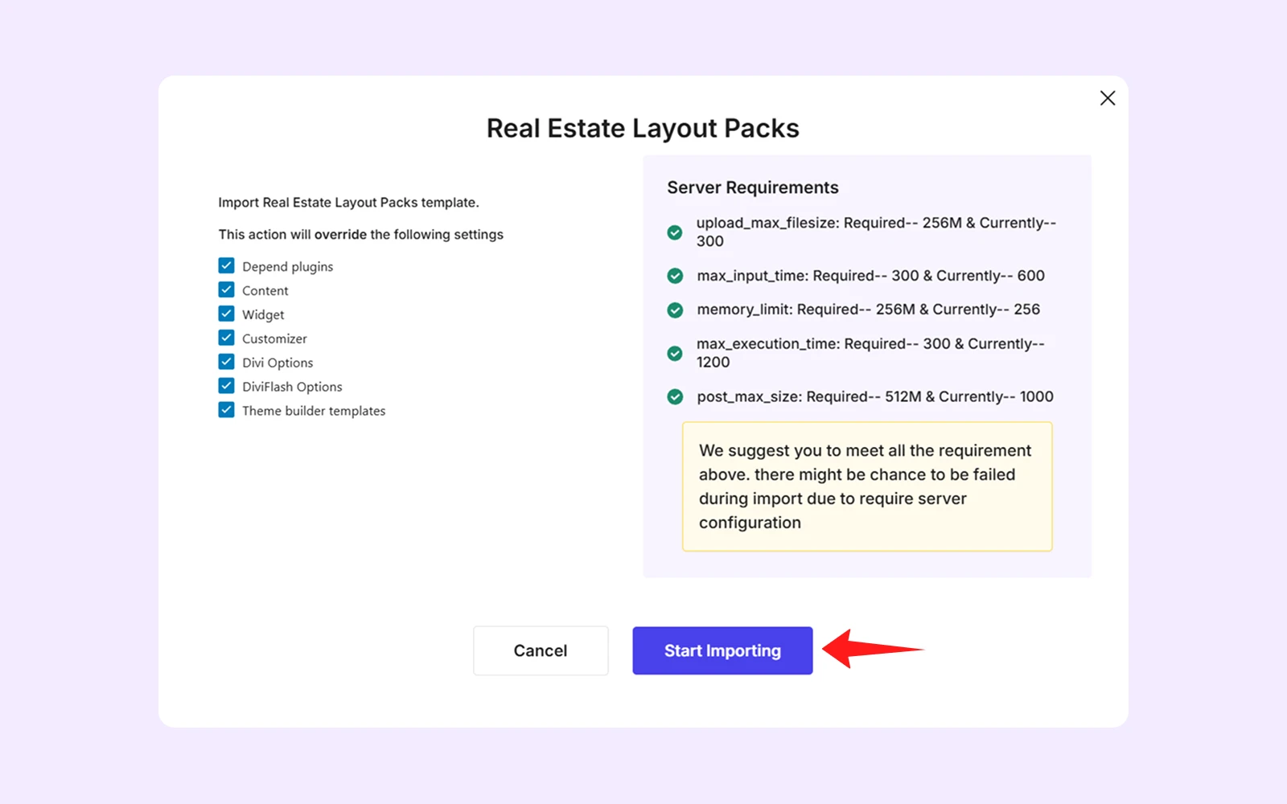Deselect the DiviFlash Options checkbox

pos(226,387)
